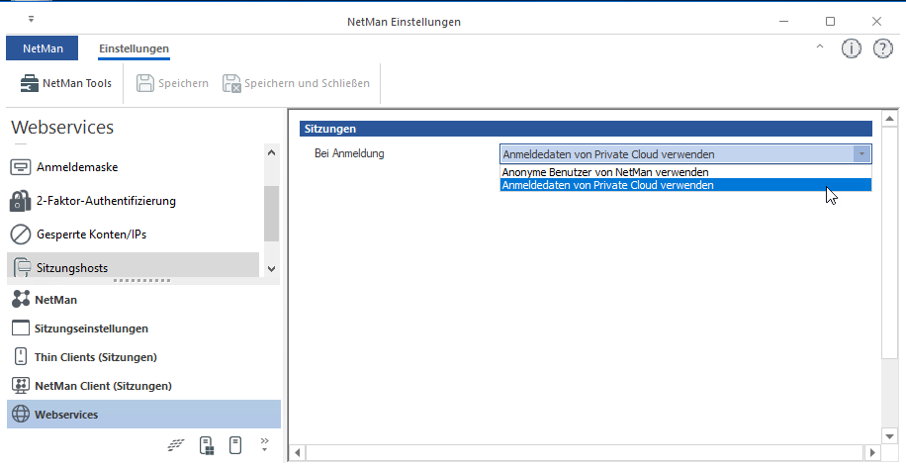Viewport: 906px width, 469px height.
Task: Click the Sitzungseinstellungen window icon
Action: 21,328
